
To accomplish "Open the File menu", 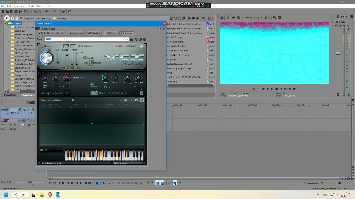I will (x=3, y=6).
